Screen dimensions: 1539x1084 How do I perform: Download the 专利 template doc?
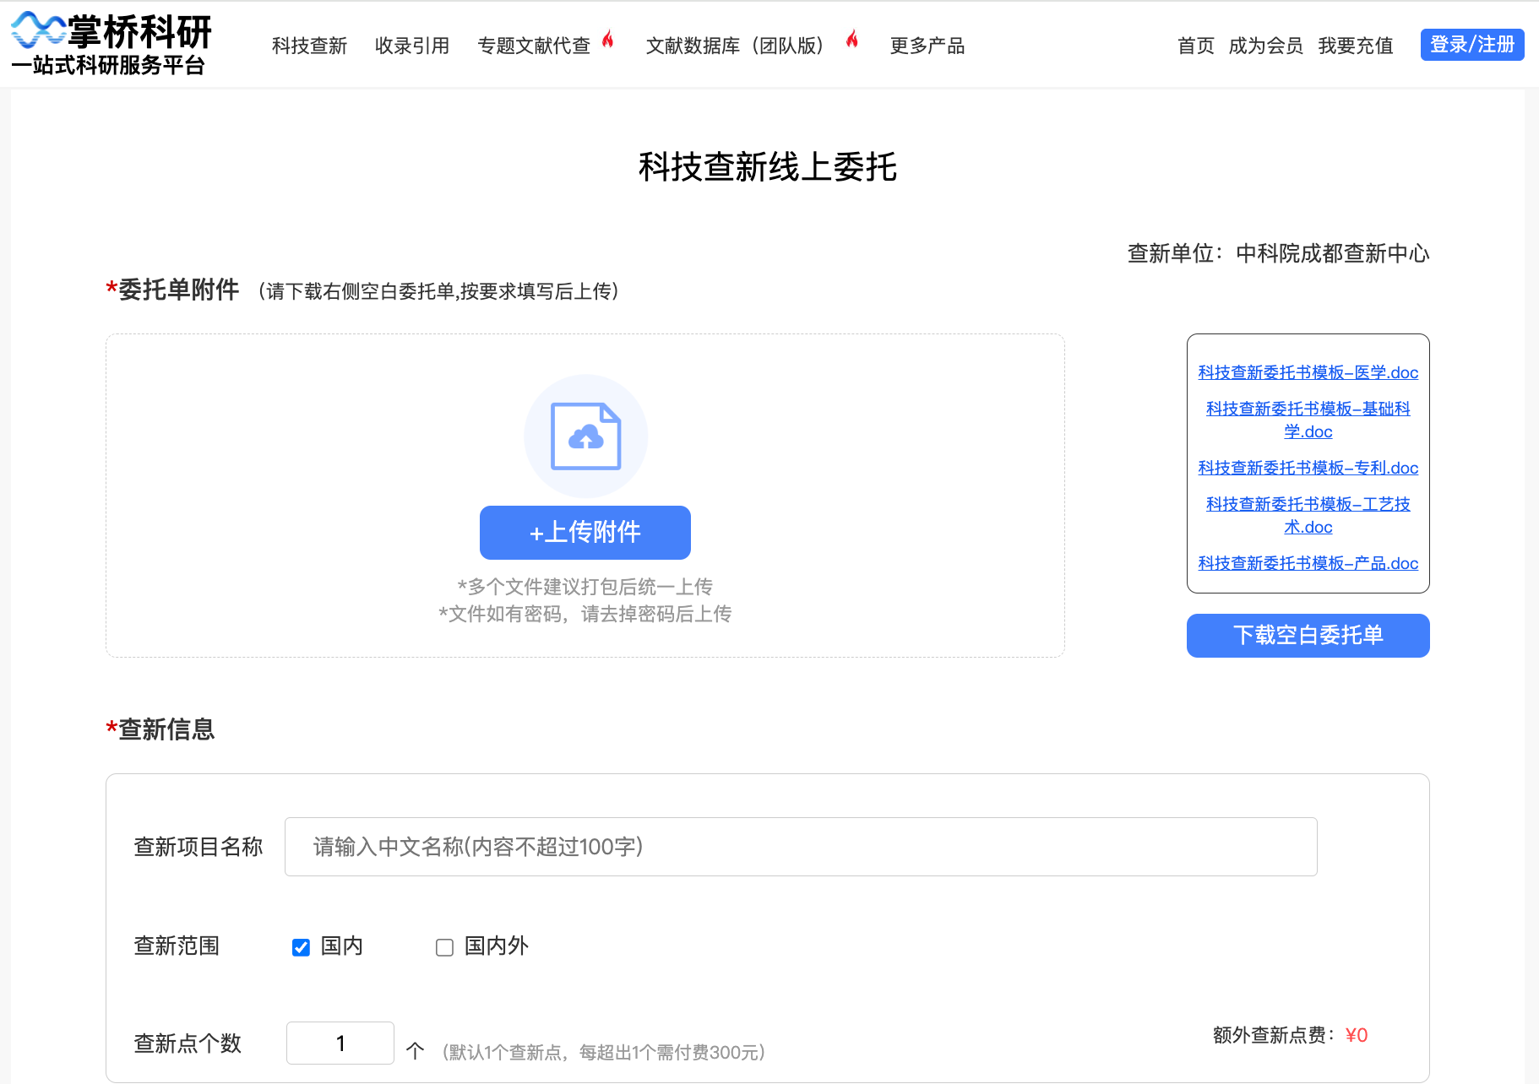[x=1308, y=468]
